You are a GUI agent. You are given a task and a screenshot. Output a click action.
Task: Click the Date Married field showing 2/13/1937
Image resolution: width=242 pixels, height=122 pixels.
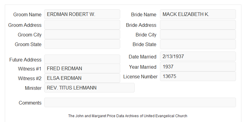(x=198, y=56)
